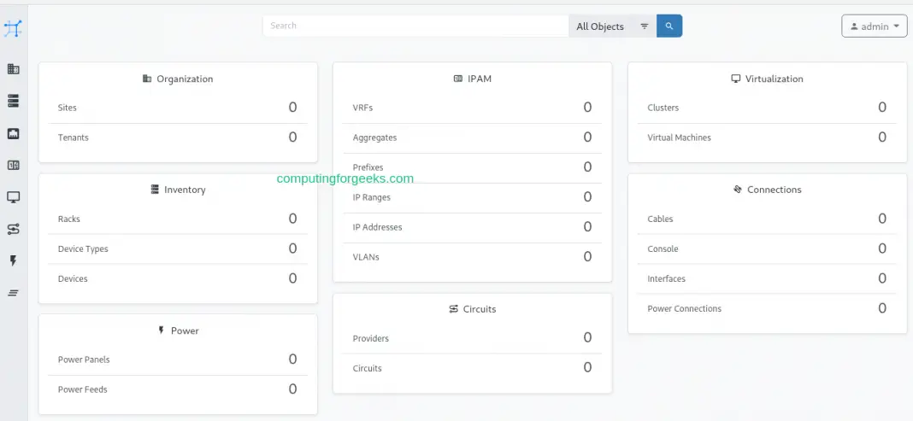Open the last sidebar icon with stacked lines
The image size is (913, 421).
coord(13,293)
